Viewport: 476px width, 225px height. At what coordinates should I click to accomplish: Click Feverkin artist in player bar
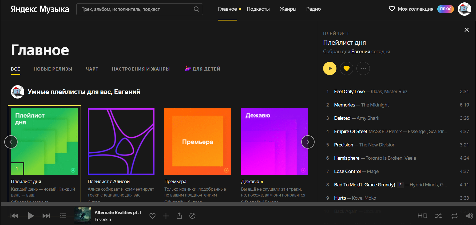click(103, 219)
